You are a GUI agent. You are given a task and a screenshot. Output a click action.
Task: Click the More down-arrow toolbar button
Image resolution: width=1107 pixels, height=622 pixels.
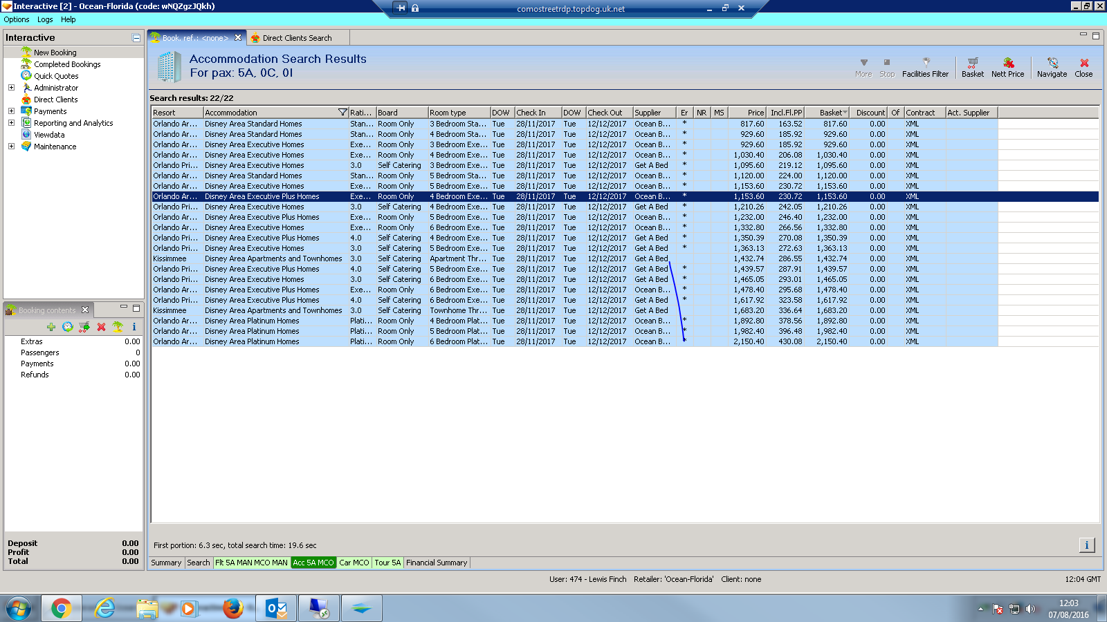pos(863,68)
